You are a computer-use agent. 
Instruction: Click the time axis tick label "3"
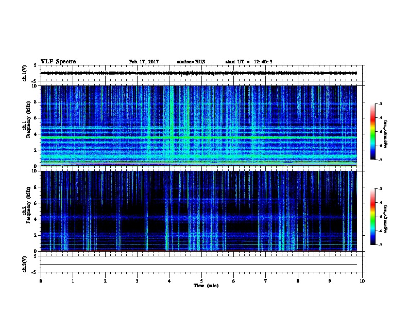137,281
